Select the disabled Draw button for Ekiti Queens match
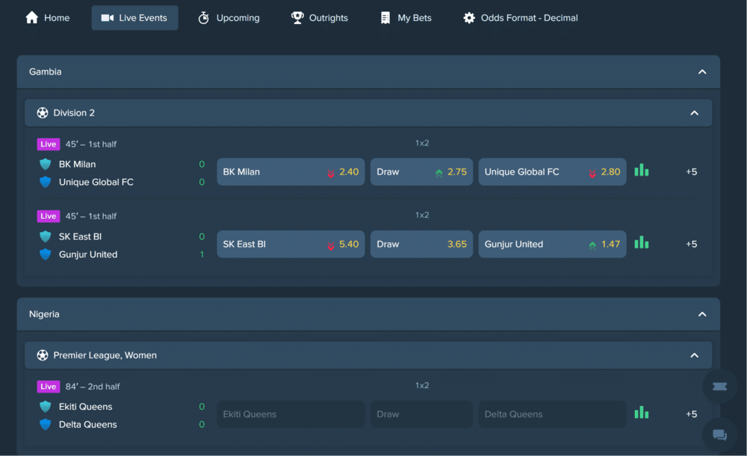The image size is (747, 456). point(421,414)
